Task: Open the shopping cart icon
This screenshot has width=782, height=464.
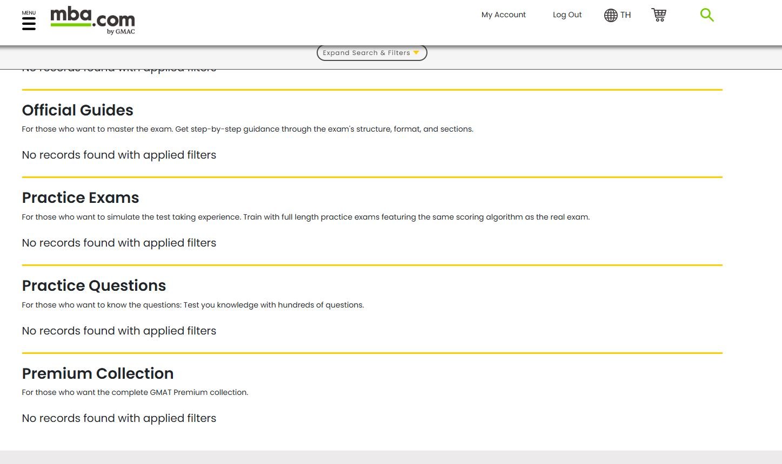Action: (659, 15)
